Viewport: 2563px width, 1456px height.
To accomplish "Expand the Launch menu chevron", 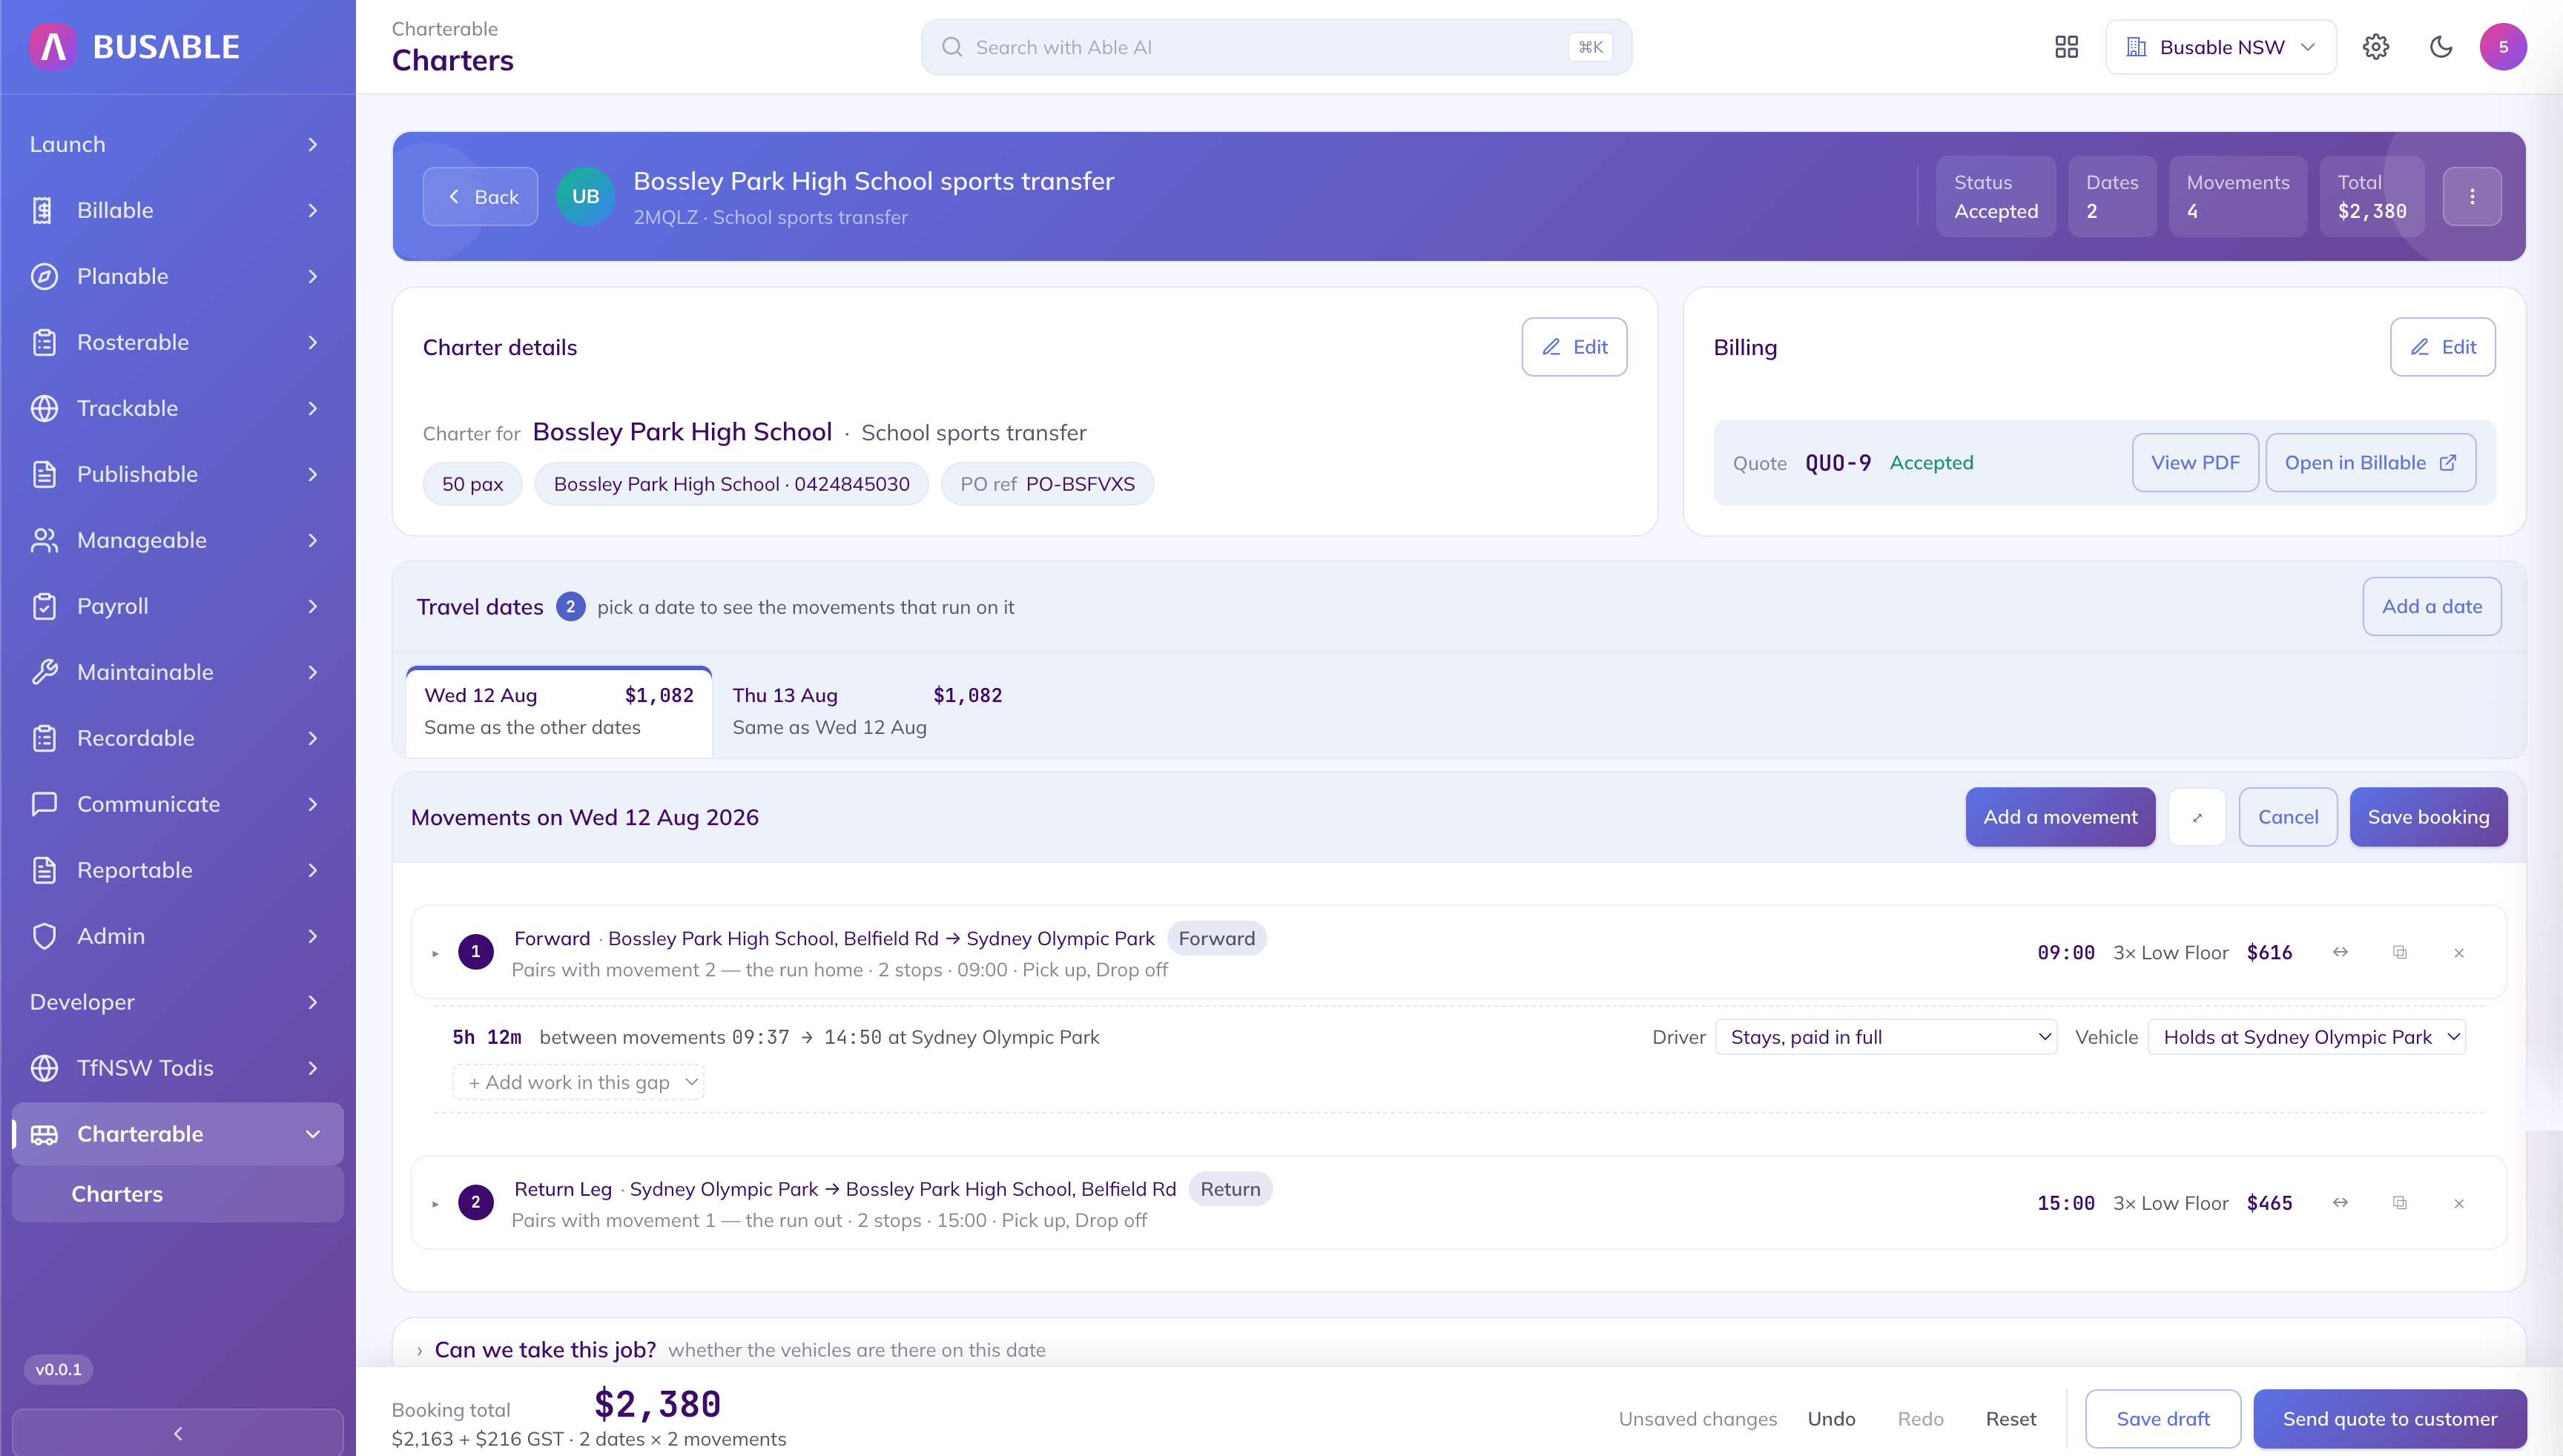I will pos(312,144).
